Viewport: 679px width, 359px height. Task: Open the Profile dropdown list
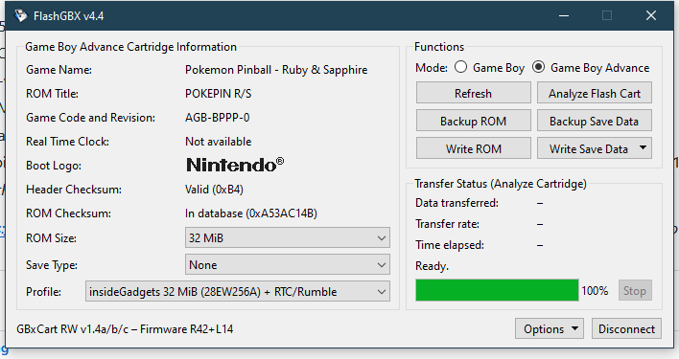point(237,292)
